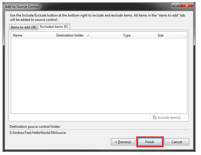Toggle the sort arrow on Destination folder column
Viewport: 201px width, 155px height.
coord(88,35)
